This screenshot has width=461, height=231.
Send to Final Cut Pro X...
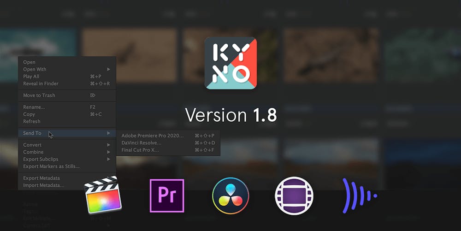pyautogui.click(x=168, y=150)
